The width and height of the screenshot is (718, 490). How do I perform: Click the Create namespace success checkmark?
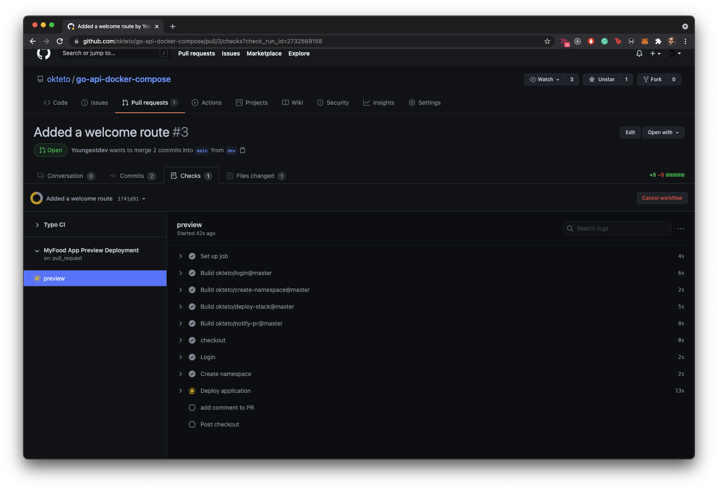(192, 374)
